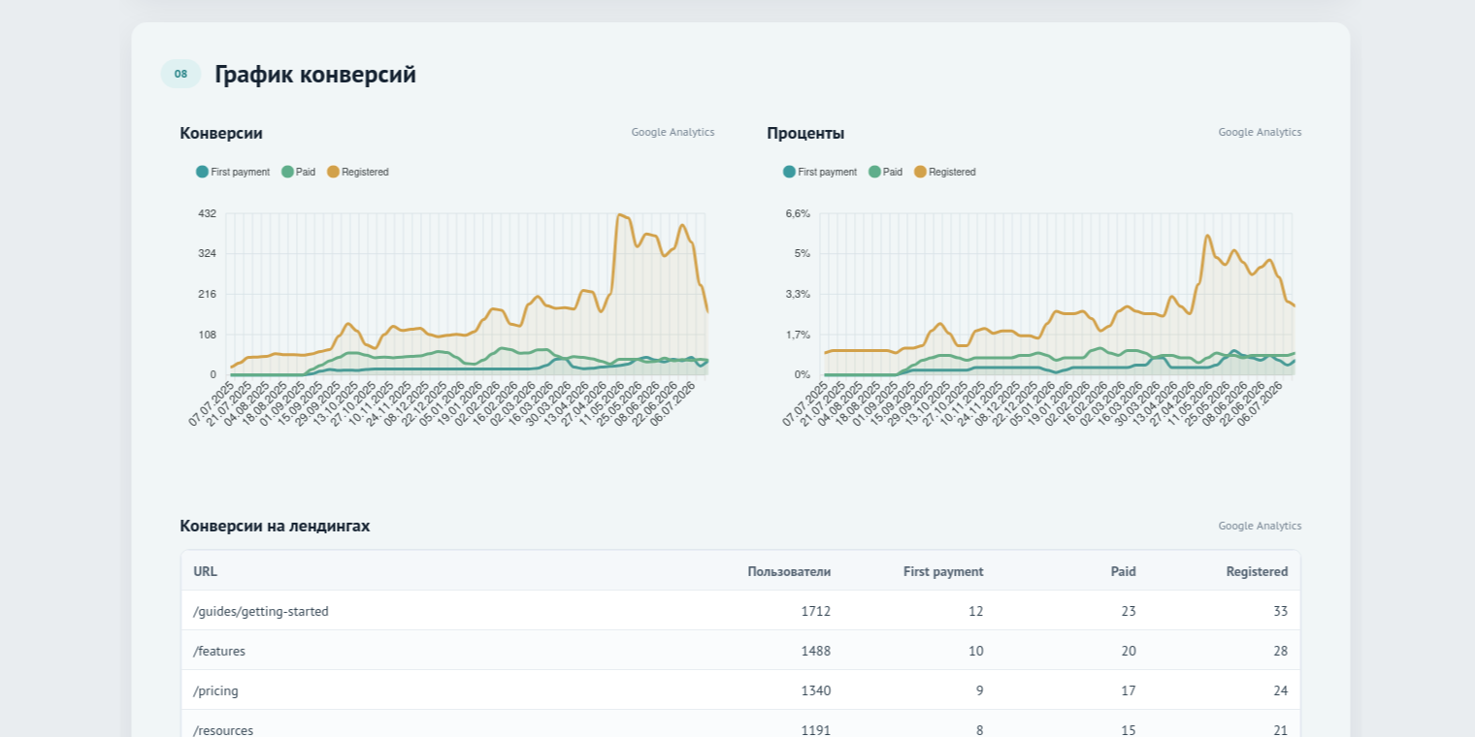Select users value 1712 in the table
This screenshot has height=737, width=1475.
point(816,611)
